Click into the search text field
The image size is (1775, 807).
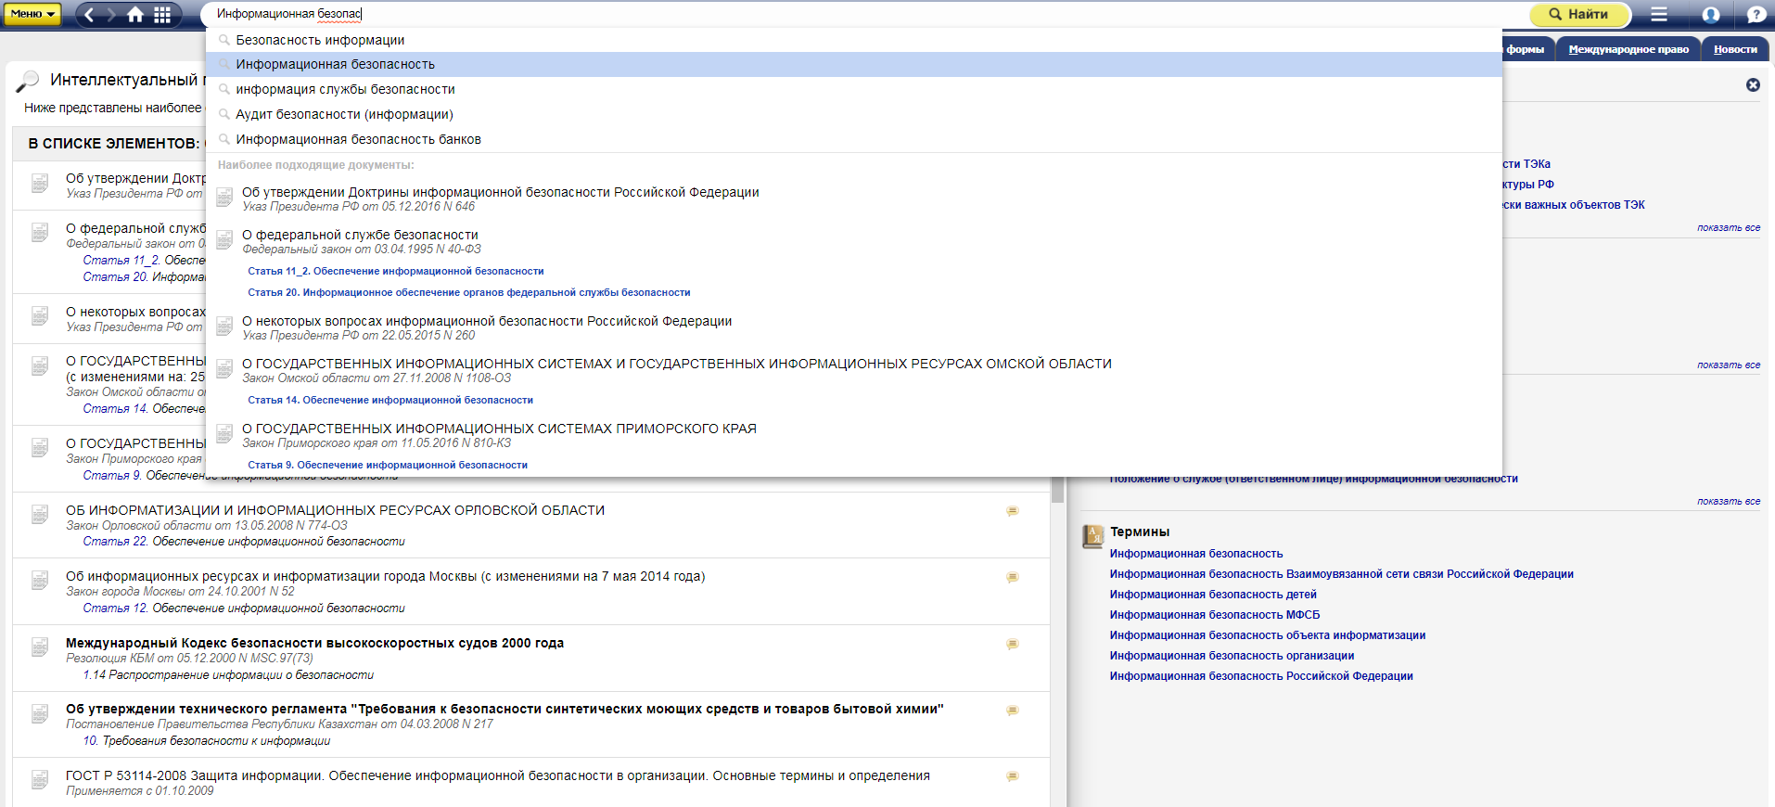coord(835,14)
